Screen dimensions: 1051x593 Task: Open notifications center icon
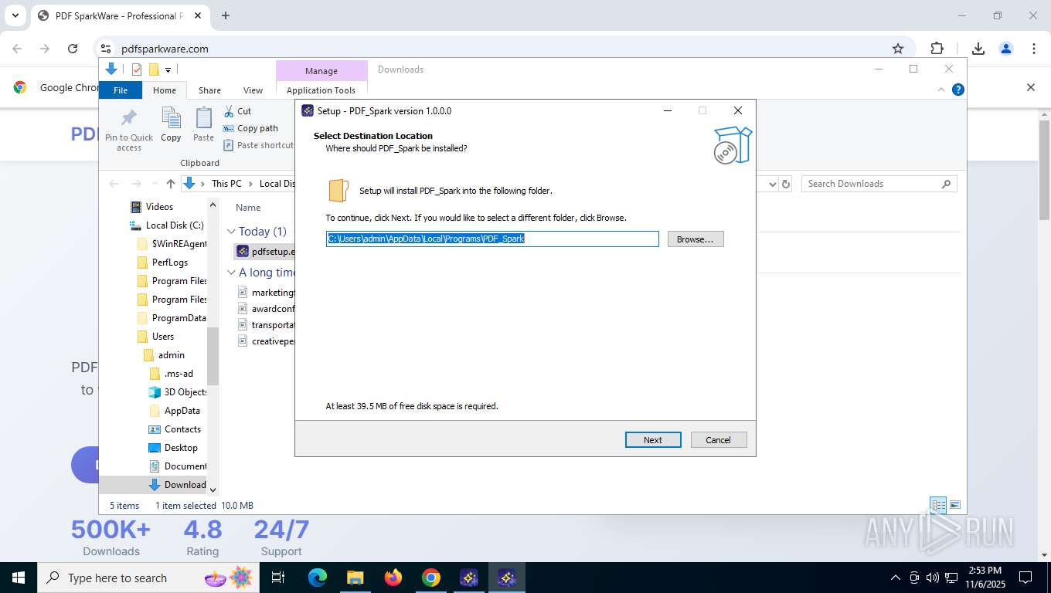1025,578
